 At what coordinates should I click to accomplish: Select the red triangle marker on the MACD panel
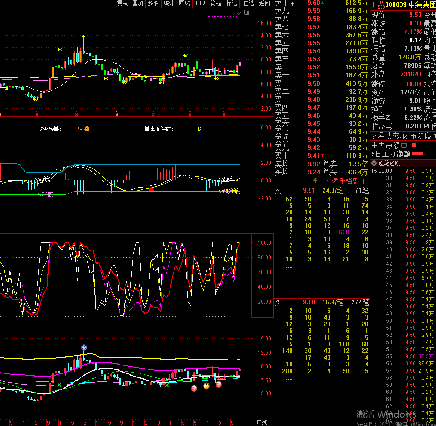click(x=151, y=188)
